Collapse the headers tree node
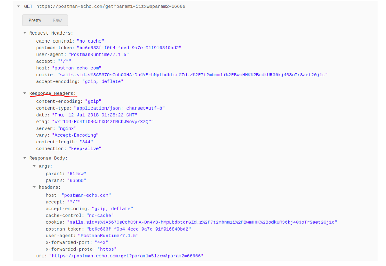 [34, 187]
